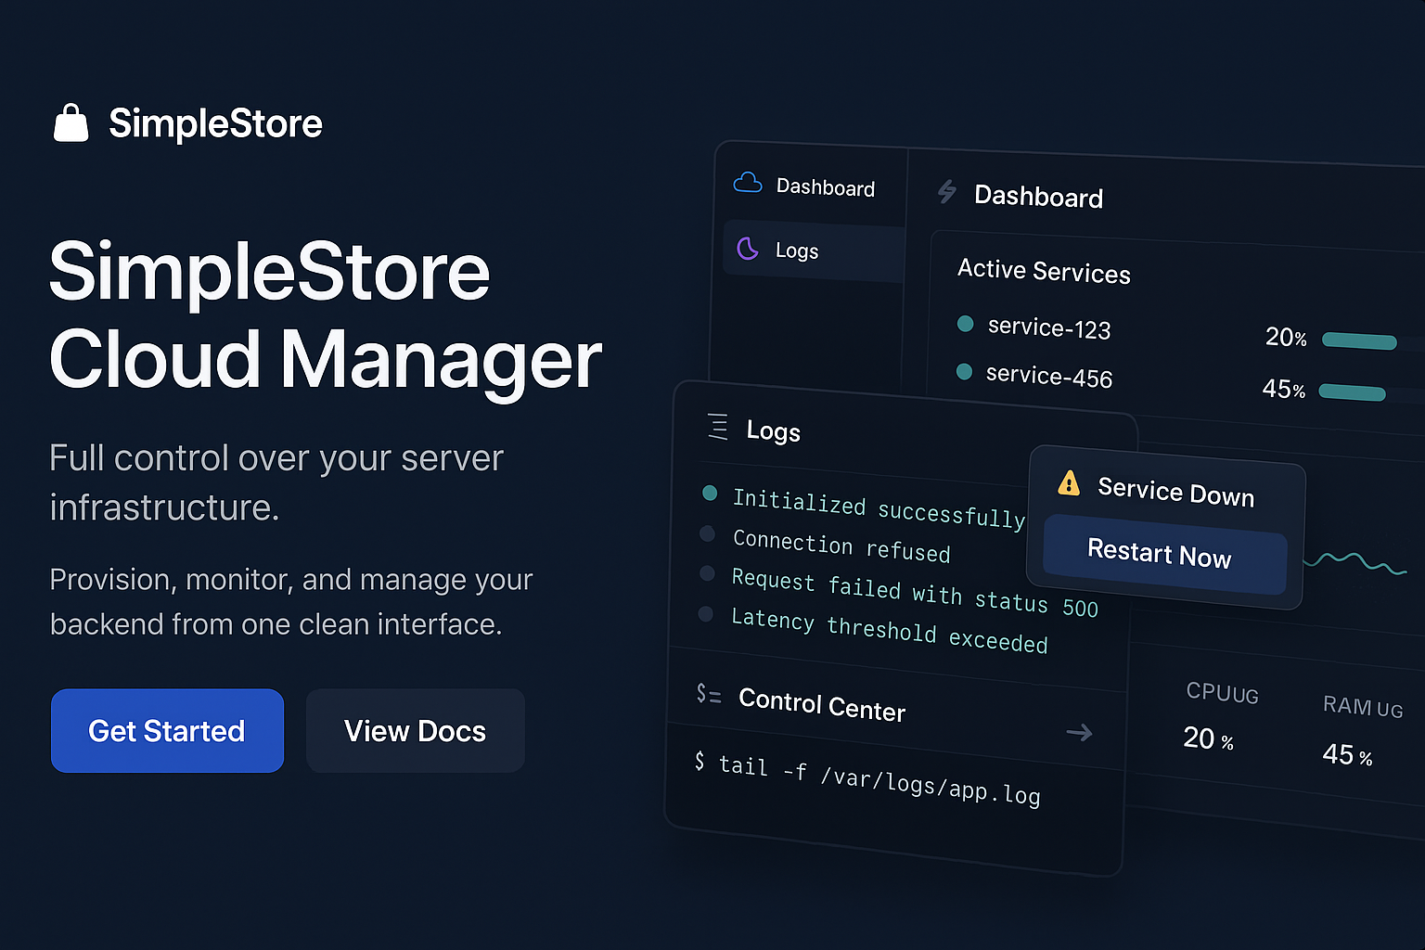This screenshot has height=950, width=1425.
Task: Click the green status dot for service-456
Action: pyautogui.click(x=964, y=372)
